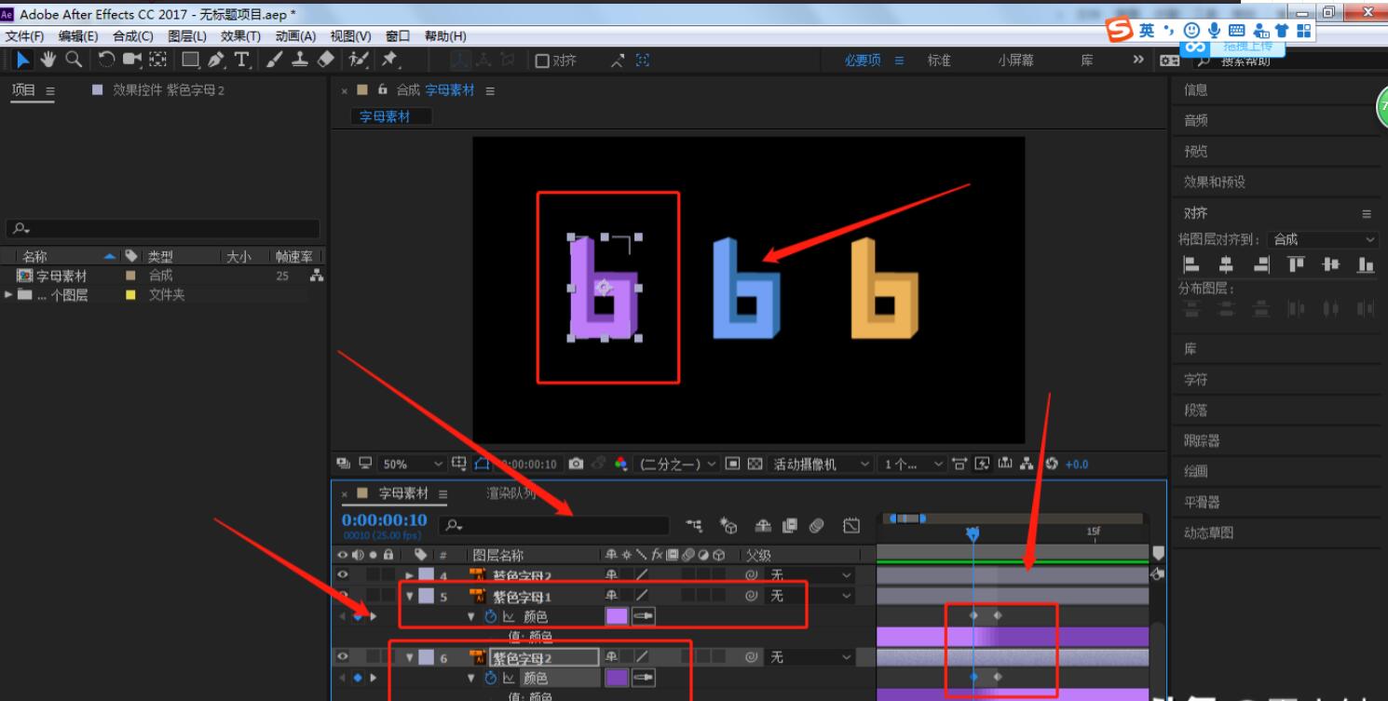Screen dimensions: 1388x701
Task: Open parent dropdown for layer 5
Action: (x=810, y=596)
